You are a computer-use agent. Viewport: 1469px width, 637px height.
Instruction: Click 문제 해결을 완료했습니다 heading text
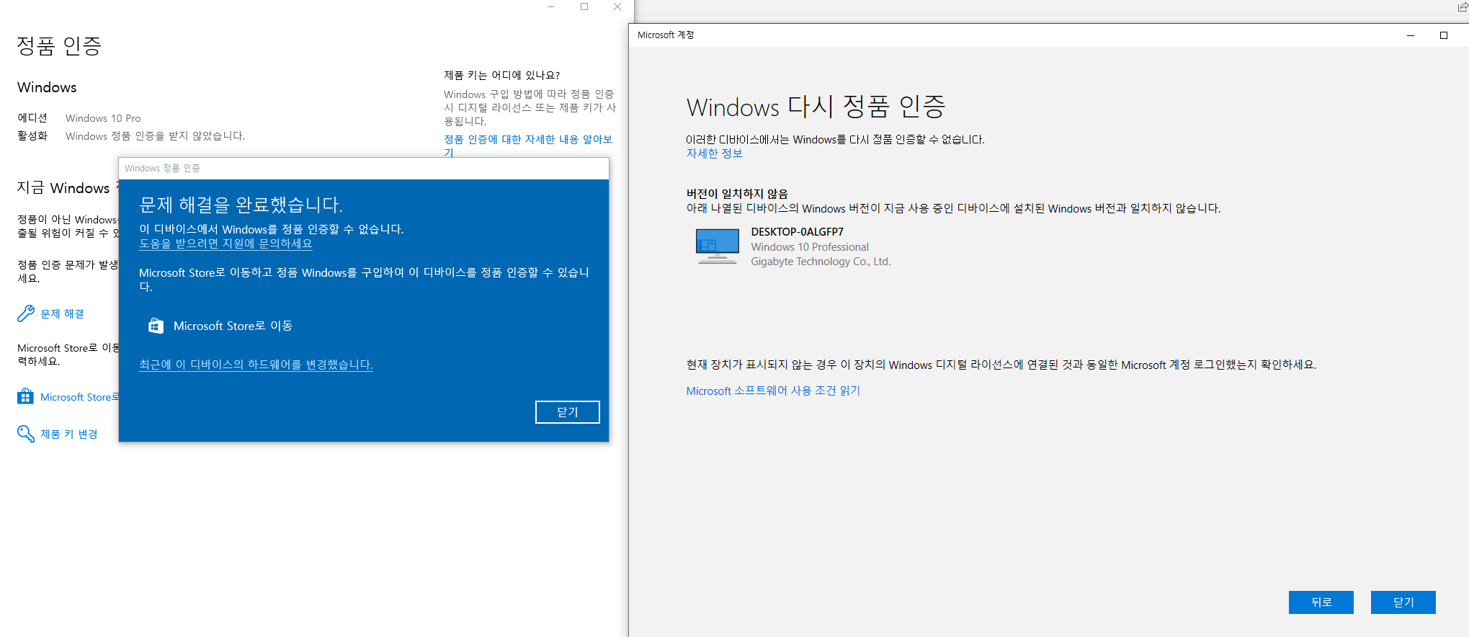[x=241, y=205]
